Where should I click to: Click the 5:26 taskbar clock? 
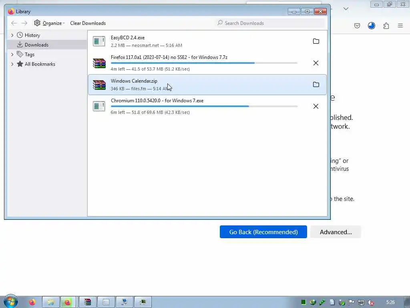(390, 302)
